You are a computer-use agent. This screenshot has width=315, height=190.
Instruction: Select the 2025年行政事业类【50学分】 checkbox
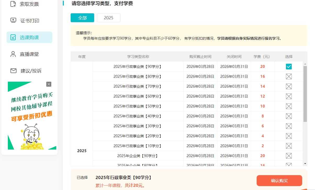tap(289, 106)
